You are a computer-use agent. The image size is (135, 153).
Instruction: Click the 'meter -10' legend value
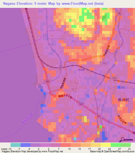6,149
